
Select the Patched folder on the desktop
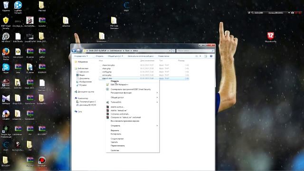coord(42,6)
